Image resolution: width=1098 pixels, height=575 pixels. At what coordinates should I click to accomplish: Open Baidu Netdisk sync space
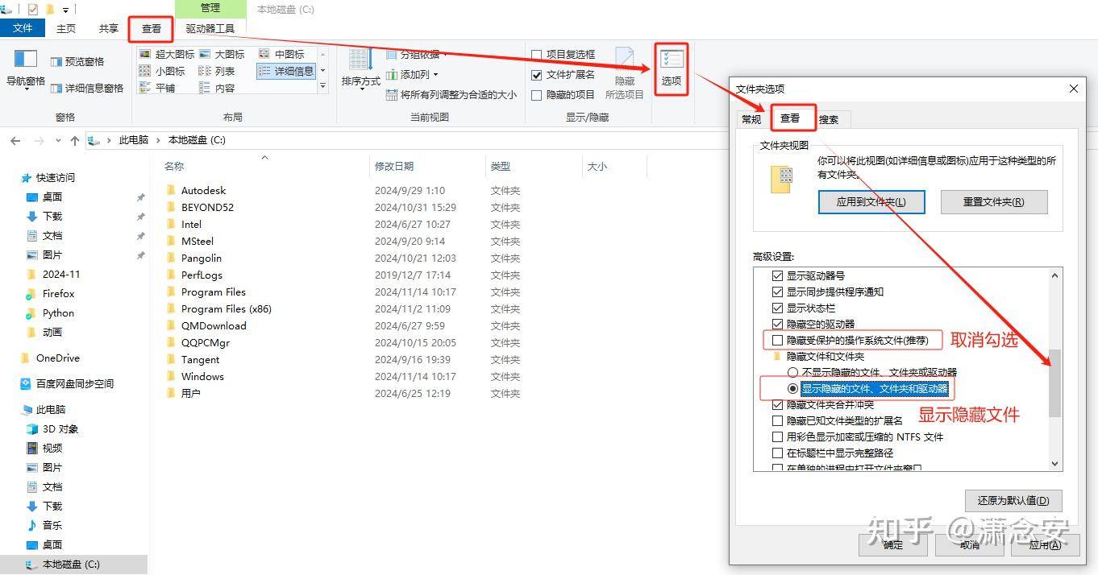pyautogui.click(x=74, y=383)
